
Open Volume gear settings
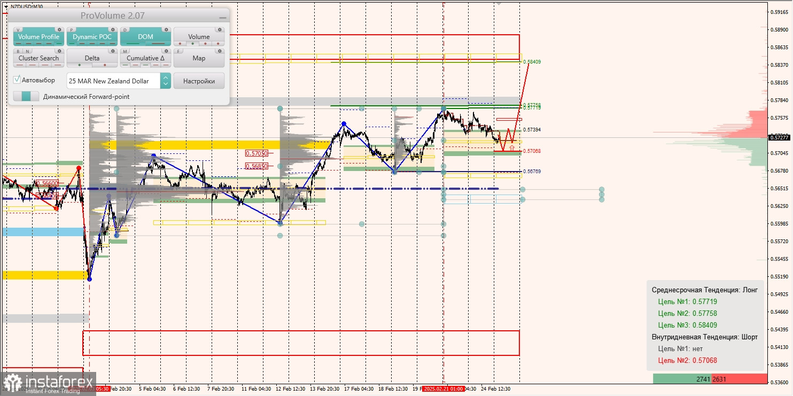[220, 29]
